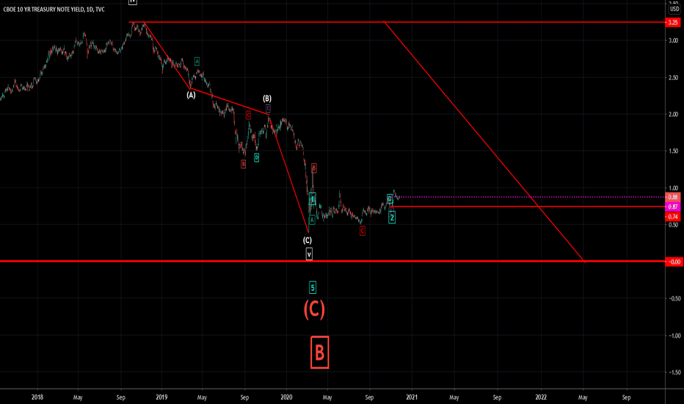This screenshot has height=404, width=684.
Task: Select the 3.25 red price label
Action: click(673, 22)
